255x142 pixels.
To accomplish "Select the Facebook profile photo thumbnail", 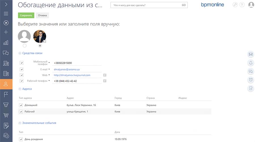I will 40,37.
